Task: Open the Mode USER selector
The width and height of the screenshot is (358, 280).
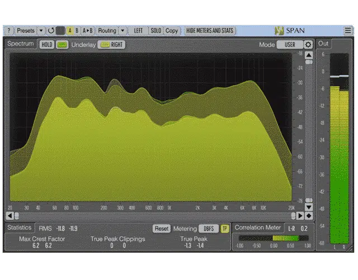Action: click(290, 45)
